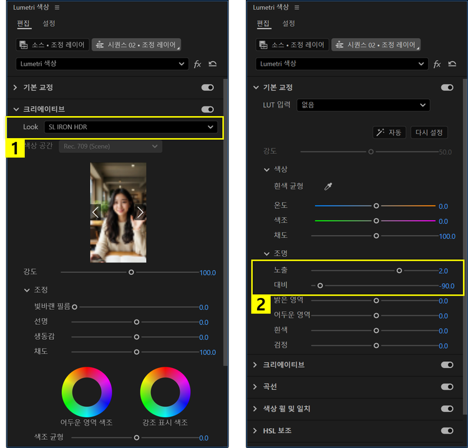Image resolution: width=468 pixels, height=448 pixels.
Task: Click 소스 · 조정 레이어 icon in right panel
Action: [263, 45]
